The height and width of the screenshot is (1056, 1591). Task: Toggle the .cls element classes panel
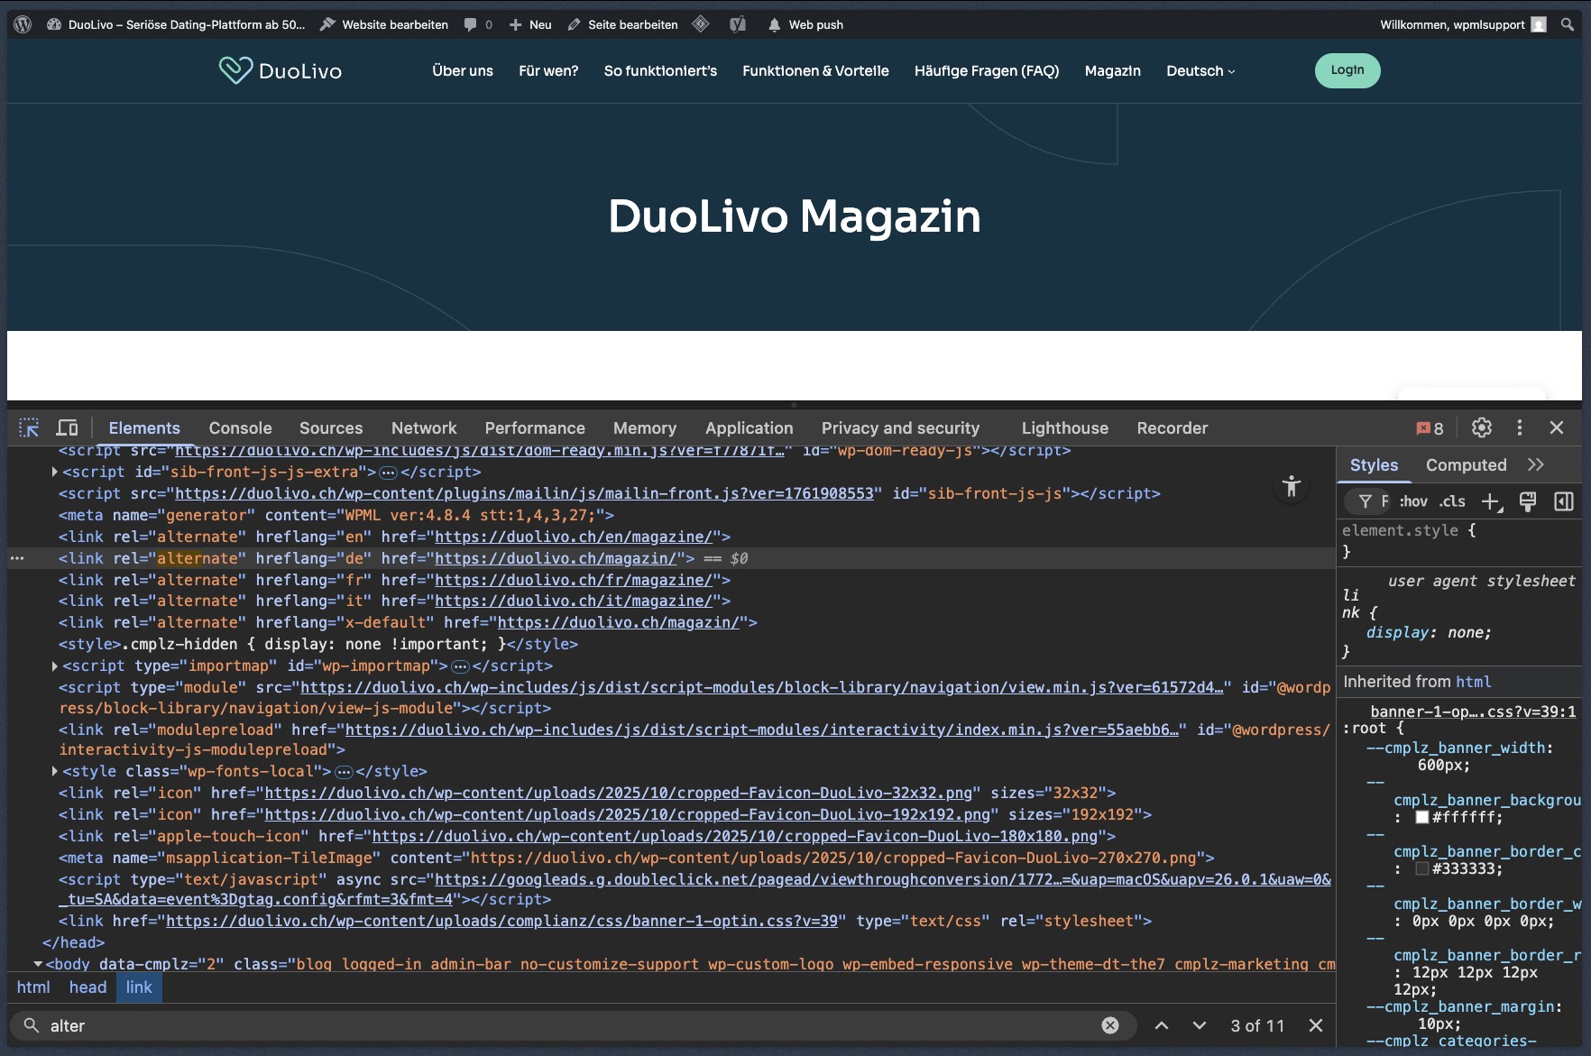1452,501
